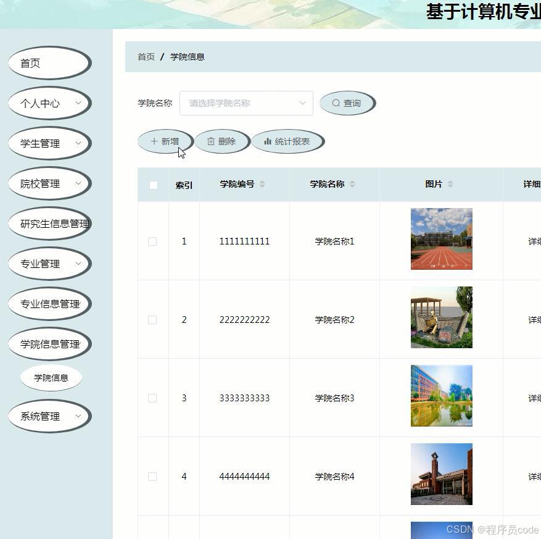Viewport: 541px width, 539px height.
Task: Click the 学院名称1 cell text
Action: point(334,241)
